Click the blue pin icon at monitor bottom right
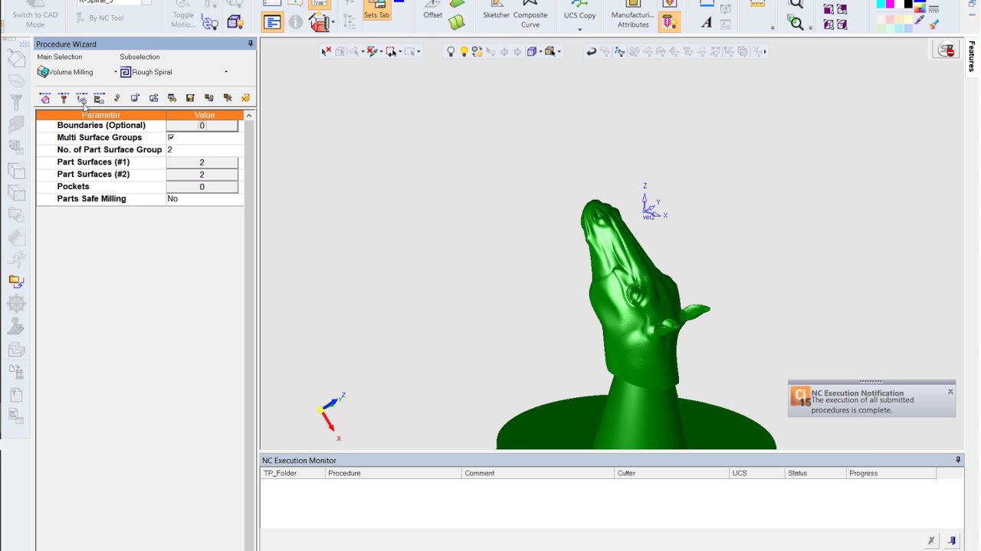Image resolution: width=981 pixels, height=551 pixels. [952, 540]
